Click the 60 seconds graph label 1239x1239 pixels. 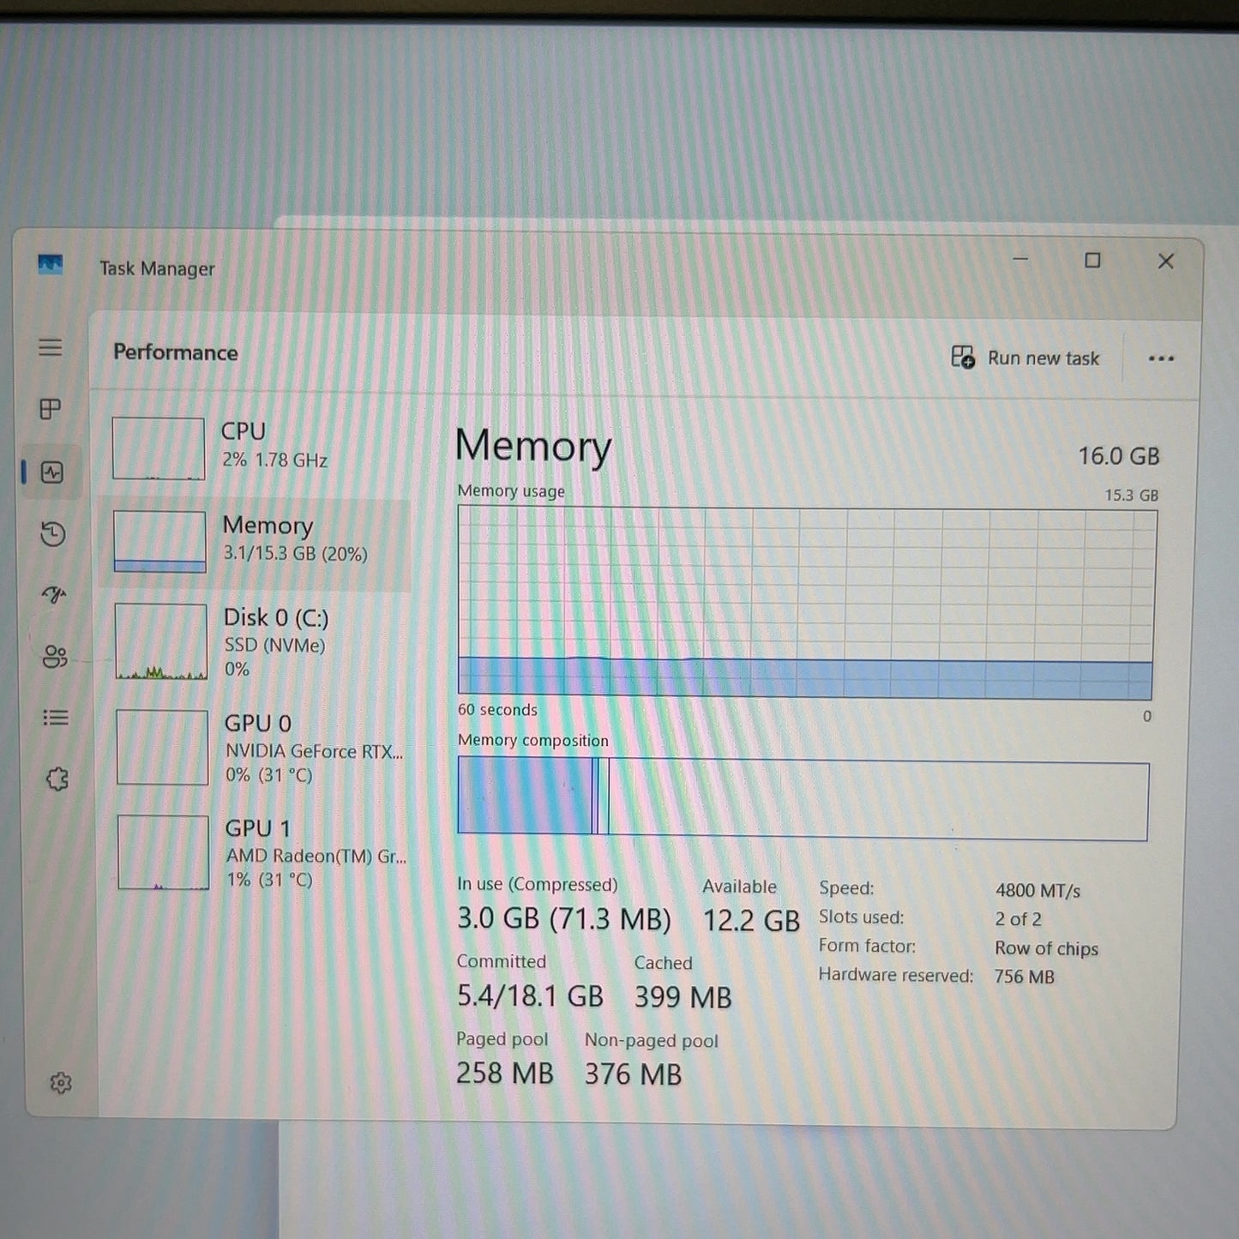point(497,710)
